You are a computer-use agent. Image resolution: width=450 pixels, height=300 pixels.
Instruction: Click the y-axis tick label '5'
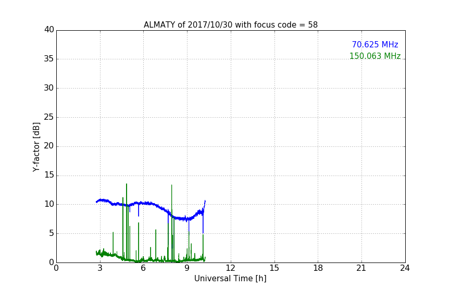[52, 233]
